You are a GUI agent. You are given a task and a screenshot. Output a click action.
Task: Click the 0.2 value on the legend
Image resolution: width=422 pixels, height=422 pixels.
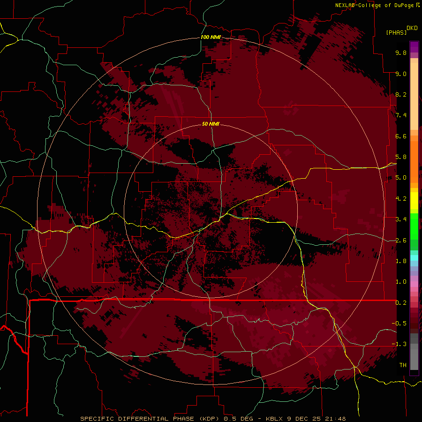[x=401, y=303]
